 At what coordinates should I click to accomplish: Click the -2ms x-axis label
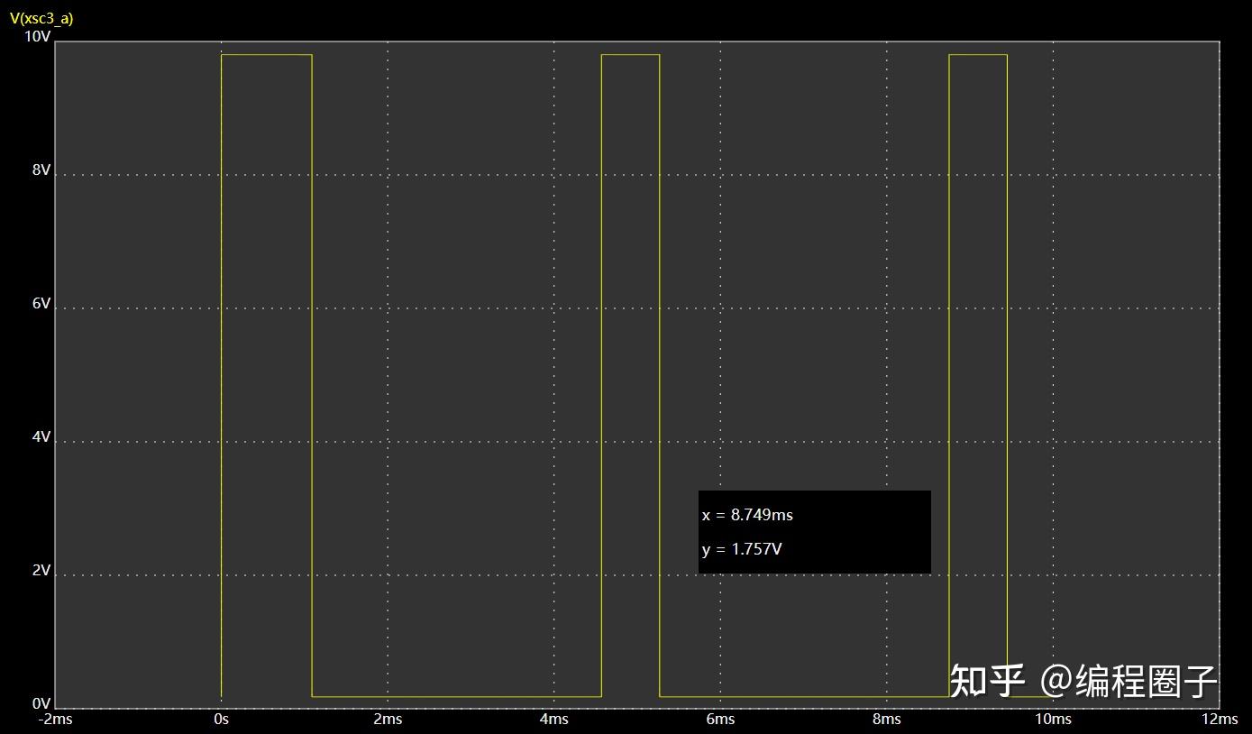[54, 719]
